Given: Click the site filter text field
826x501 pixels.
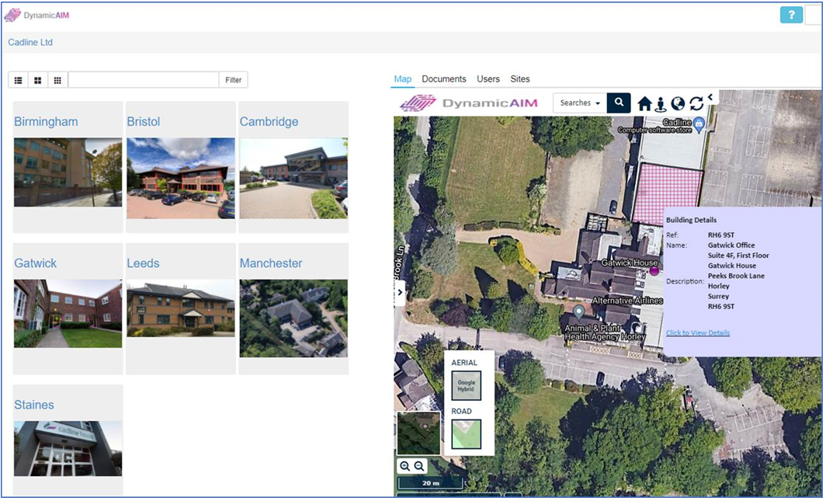Looking at the screenshot, I should (x=144, y=80).
